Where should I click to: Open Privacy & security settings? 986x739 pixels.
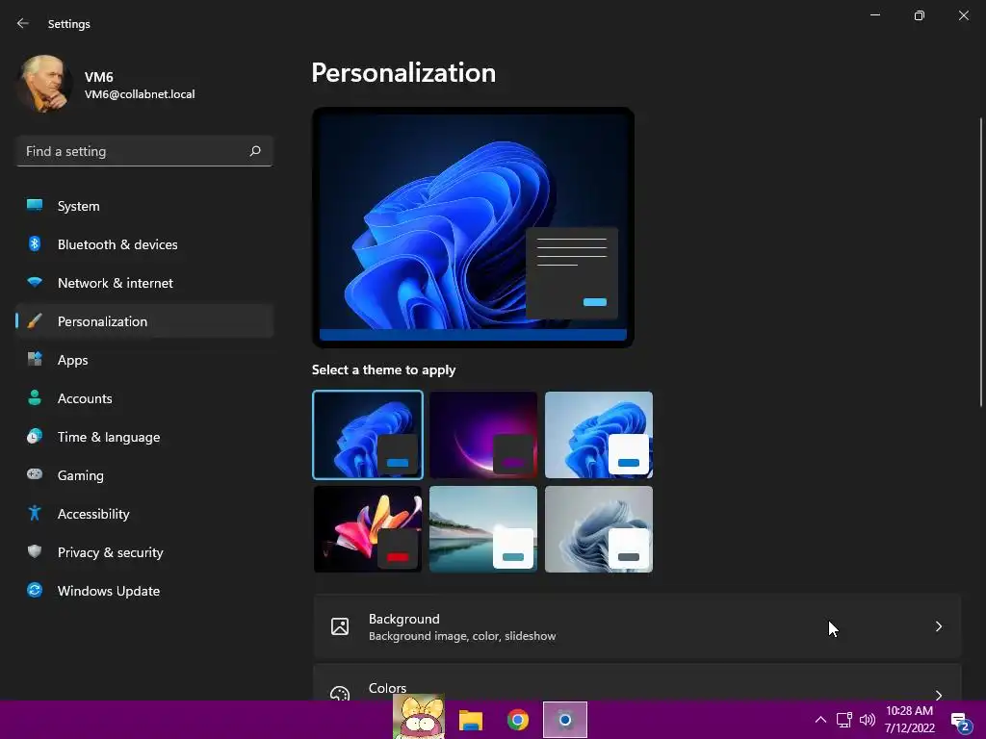pyautogui.click(x=144, y=551)
